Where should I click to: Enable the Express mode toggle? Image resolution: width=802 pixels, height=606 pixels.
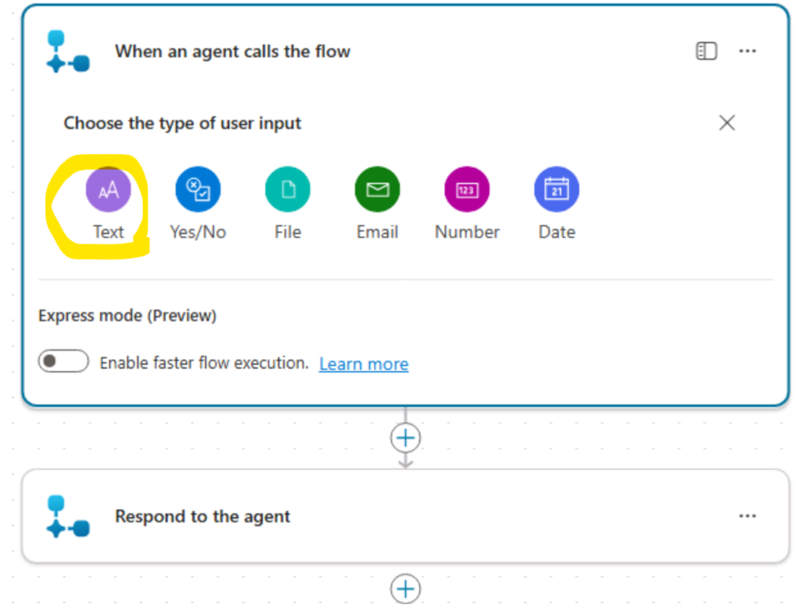[64, 362]
